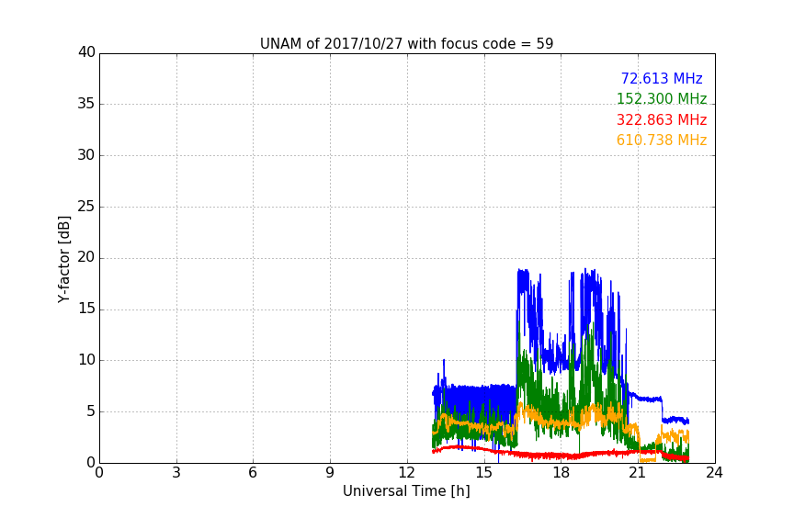The height and width of the screenshot is (529, 794).
Task: Click y-axis tick label 30
Action: pyautogui.click(x=86, y=155)
